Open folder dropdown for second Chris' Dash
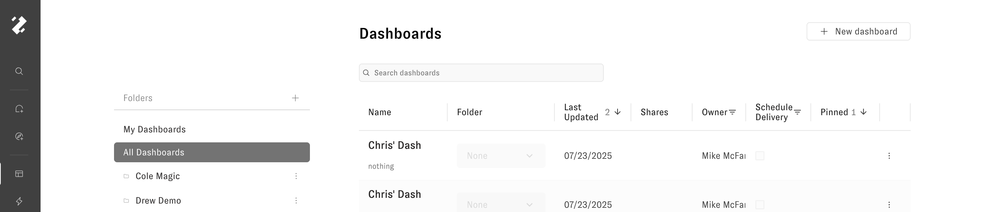1004x212 pixels. (x=501, y=205)
